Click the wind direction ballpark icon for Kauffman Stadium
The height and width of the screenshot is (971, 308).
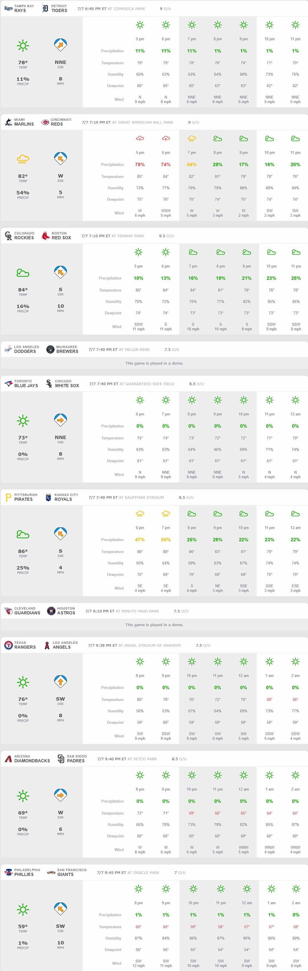click(x=61, y=534)
